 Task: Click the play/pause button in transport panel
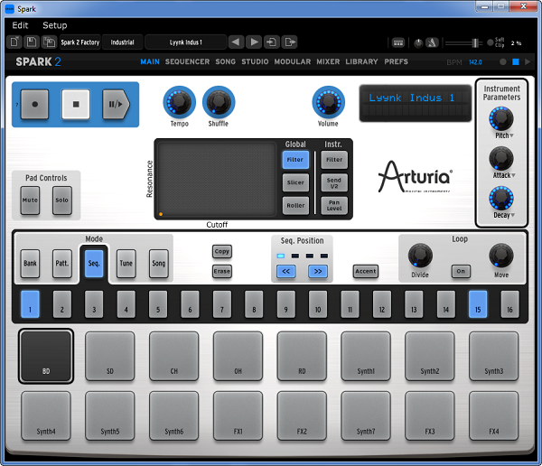click(116, 104)
